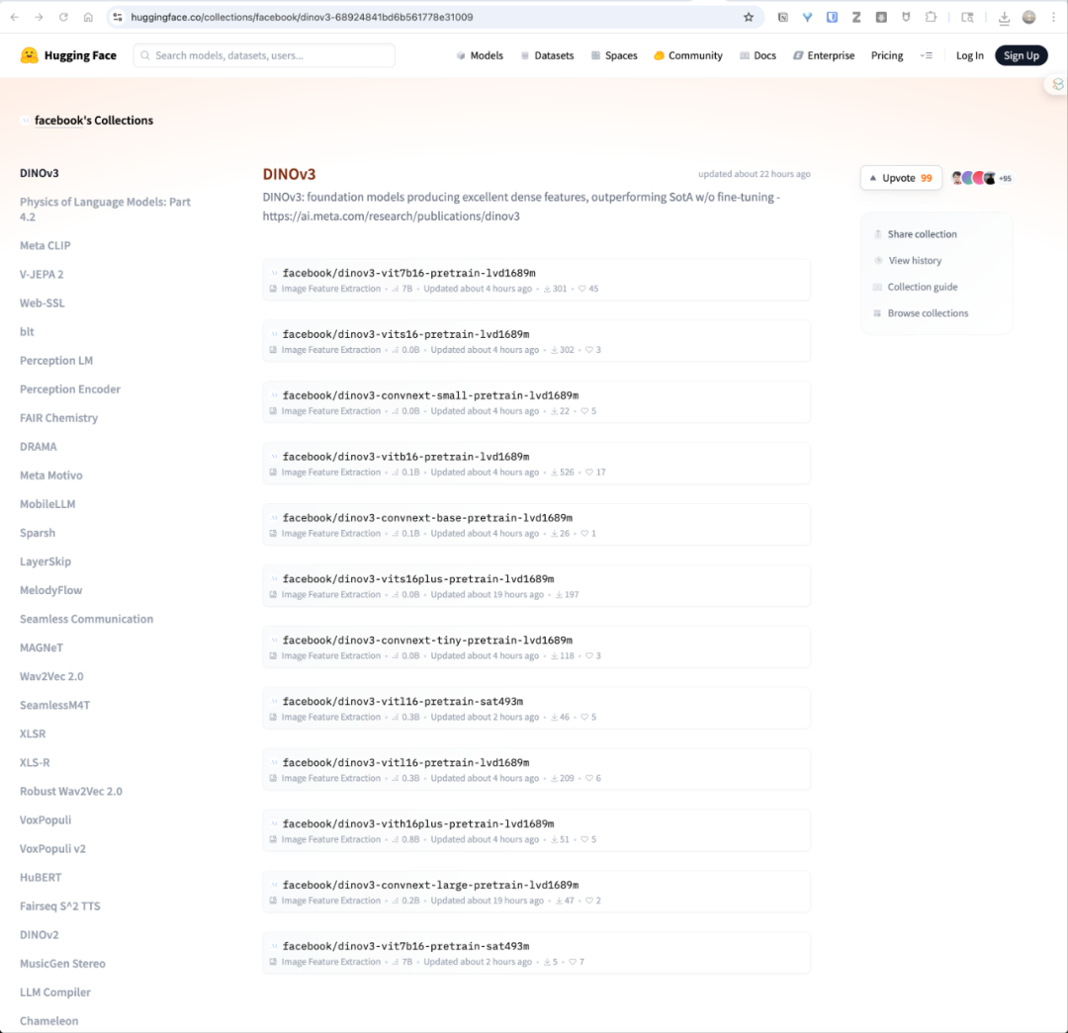
Task: Open View history link
Action: (914, 261)
